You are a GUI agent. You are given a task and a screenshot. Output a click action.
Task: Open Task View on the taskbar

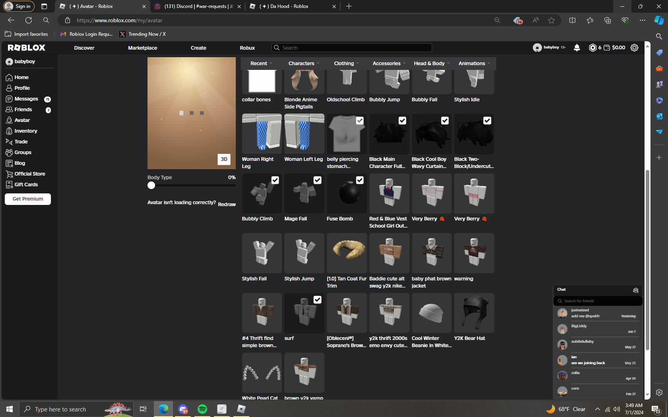coord(143,409)
